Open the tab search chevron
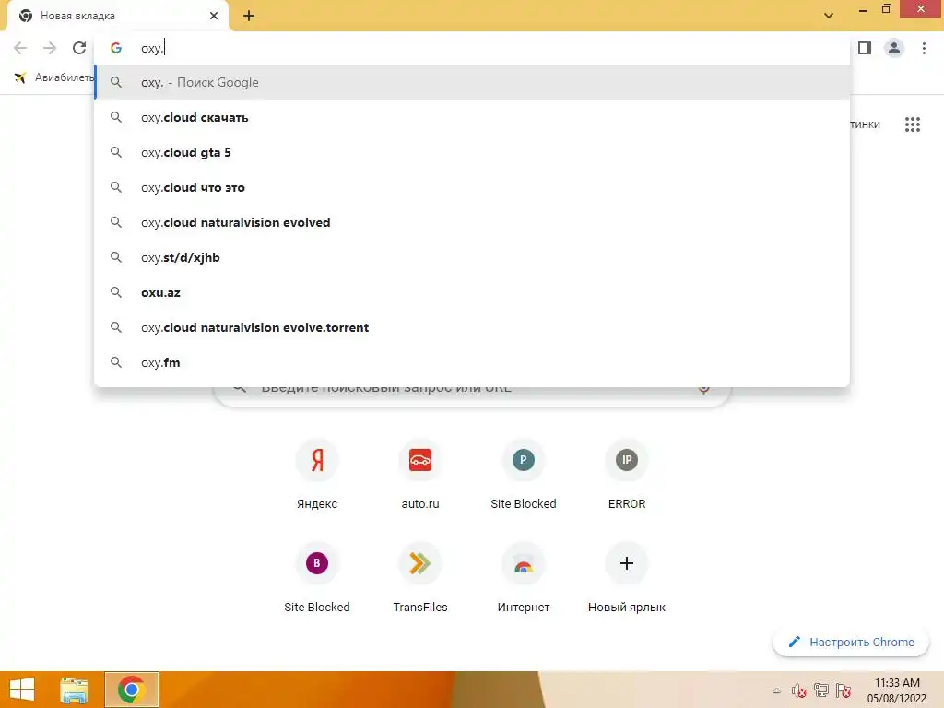Image resolution: width=944 pixels, height=708 pixels. 829,16
